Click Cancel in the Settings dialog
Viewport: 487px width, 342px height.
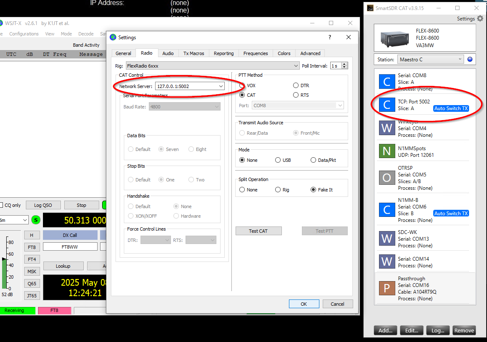[x=337, y=304]
